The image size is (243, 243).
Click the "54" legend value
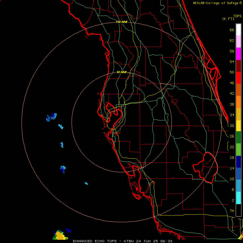[232, 62]
